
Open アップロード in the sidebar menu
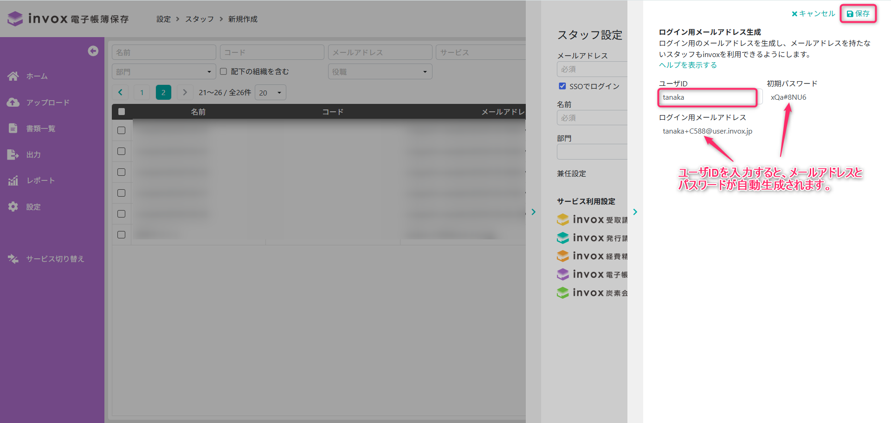click(x=48, y=103)
